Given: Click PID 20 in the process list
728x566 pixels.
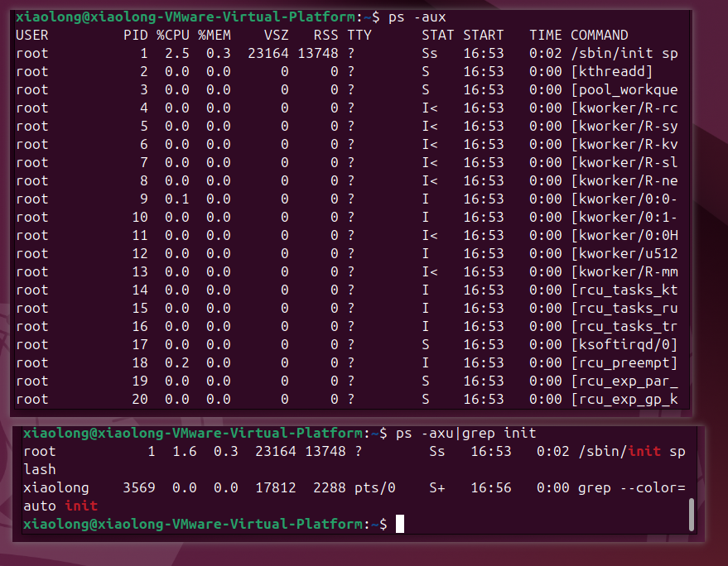Looking at the screenshot, I should click(140, 399).
